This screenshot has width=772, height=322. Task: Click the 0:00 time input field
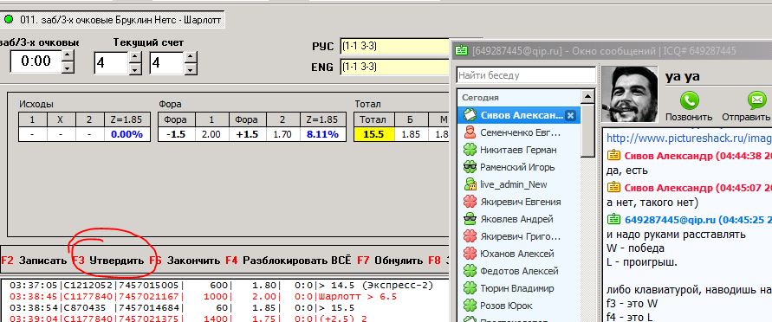tap(36, 61)
